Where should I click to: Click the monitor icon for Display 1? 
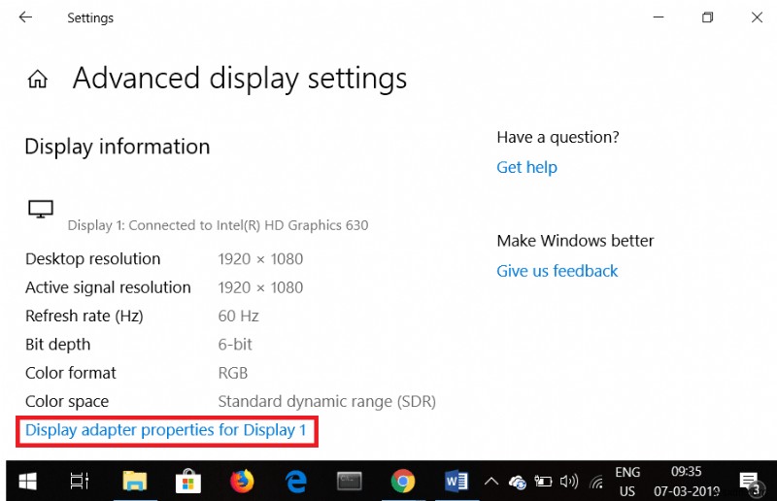[41, 209]
